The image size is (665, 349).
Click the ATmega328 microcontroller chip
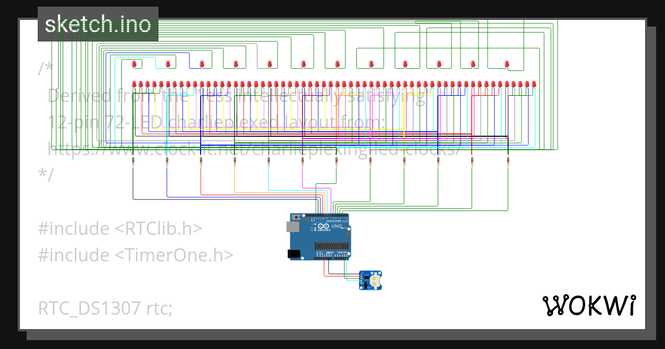[x=331, y=246]
